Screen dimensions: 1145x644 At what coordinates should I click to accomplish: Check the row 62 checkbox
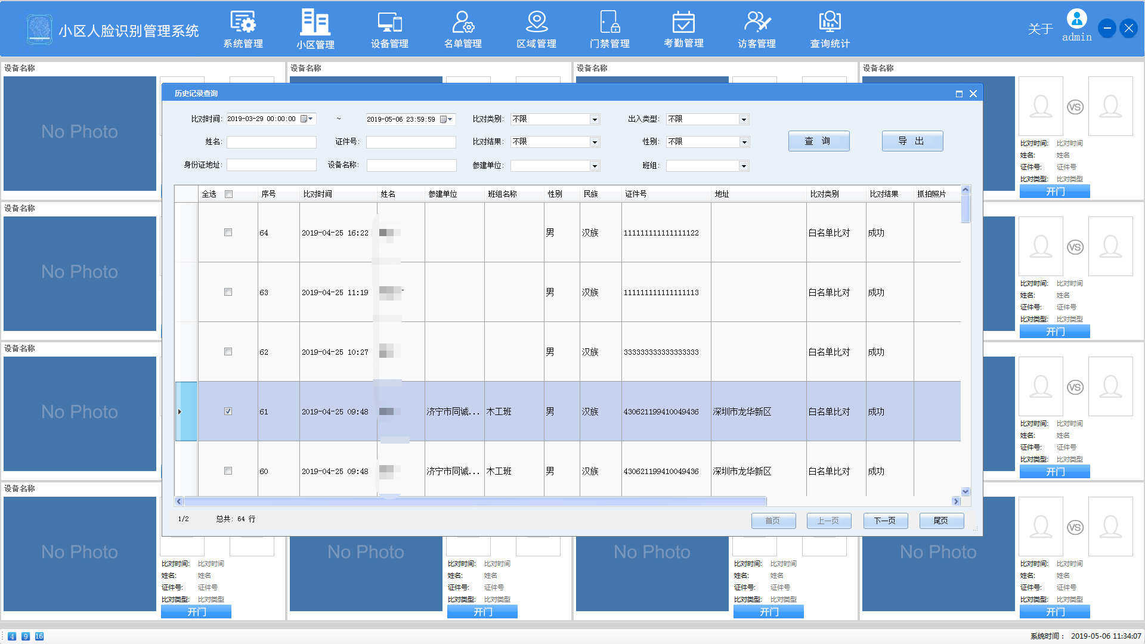[x=228, y=352]
